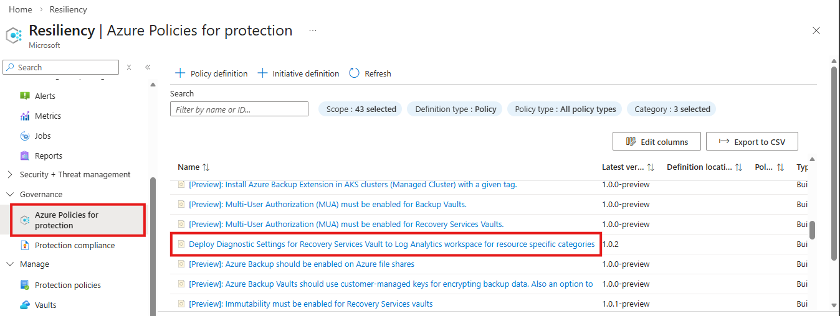This screenshot has height=316, width=840.
Task: Expand Security + Threat management section
Action: point(9,175)
